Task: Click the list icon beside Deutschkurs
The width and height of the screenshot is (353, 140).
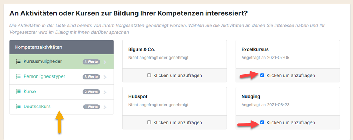Action: [19, 107]
